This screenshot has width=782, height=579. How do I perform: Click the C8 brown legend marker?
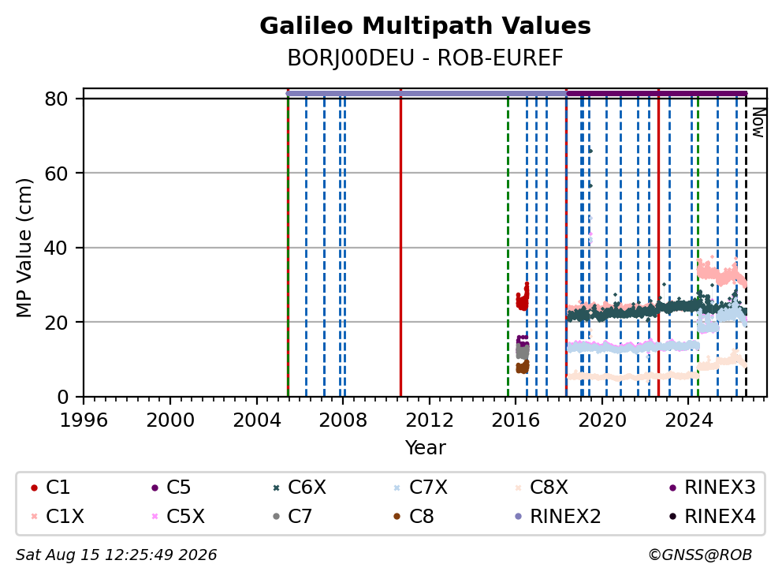pos(397,516)
